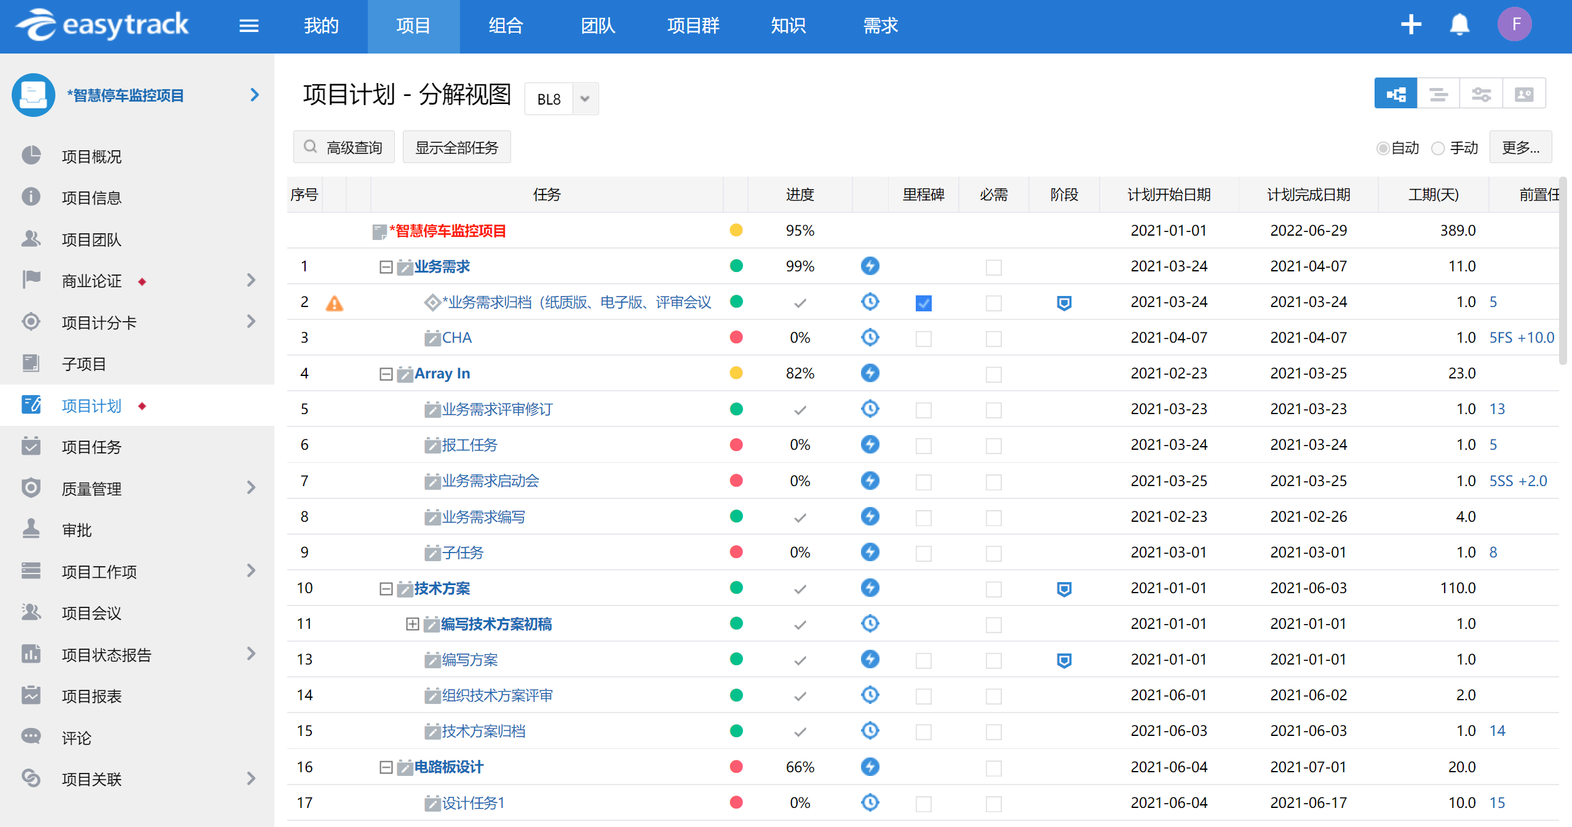Uncheck milestone checkbox for 业务需求归档 row
This screenshot has height=827, width=1572.
click(923, 303)
